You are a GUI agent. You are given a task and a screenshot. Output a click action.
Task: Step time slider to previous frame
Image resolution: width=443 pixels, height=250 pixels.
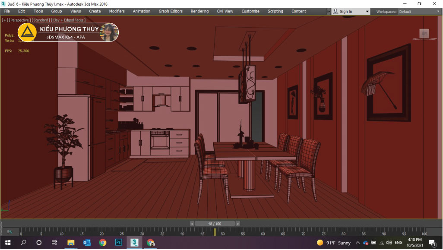[x=192, y=224]
